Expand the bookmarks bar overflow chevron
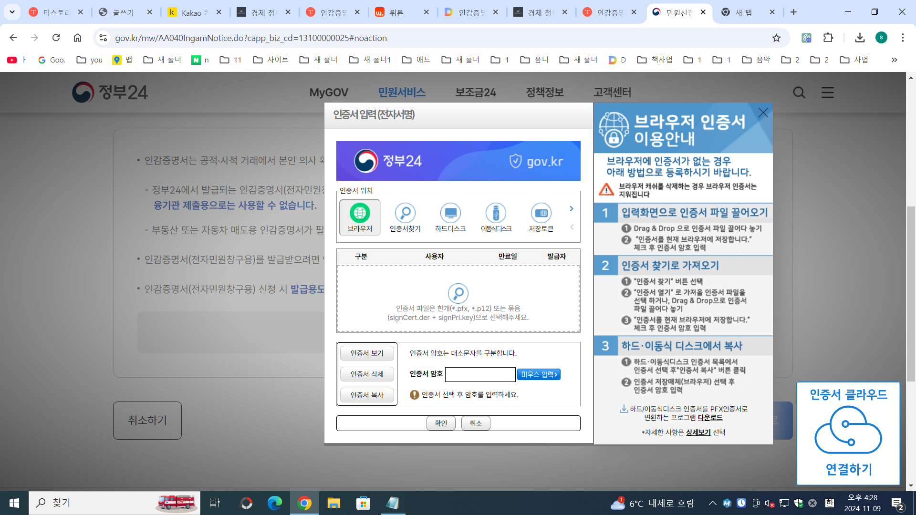This screenshot has height=515, width=916. click(x=894, y=60)
